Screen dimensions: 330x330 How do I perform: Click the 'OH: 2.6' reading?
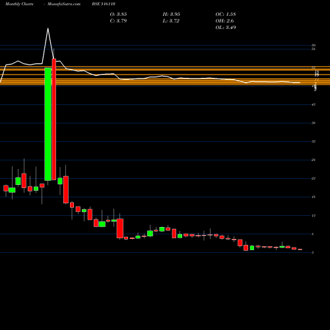(x=224, y=21)
